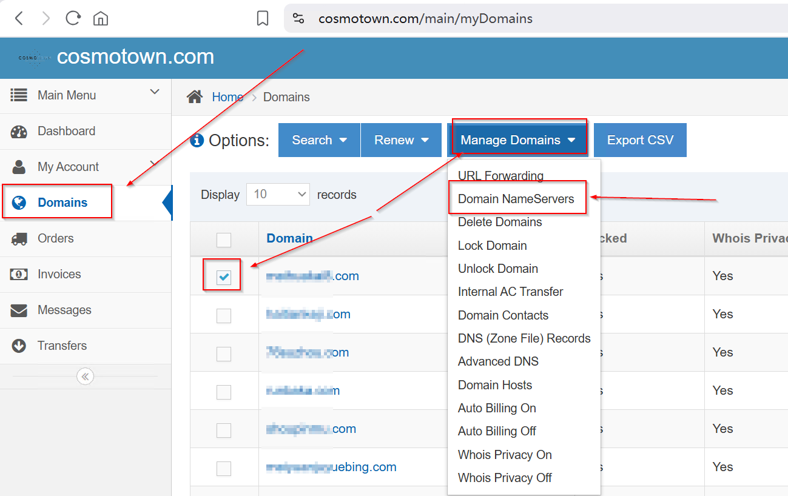Open Messages via the envelope icon
Viewport: 788px width, 496px height.
point(19,310)
